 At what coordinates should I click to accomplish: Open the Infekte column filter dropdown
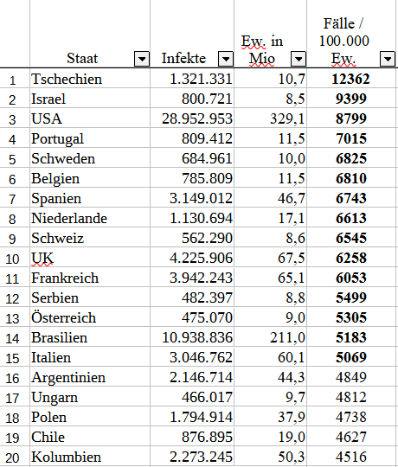tap(226, 59)
